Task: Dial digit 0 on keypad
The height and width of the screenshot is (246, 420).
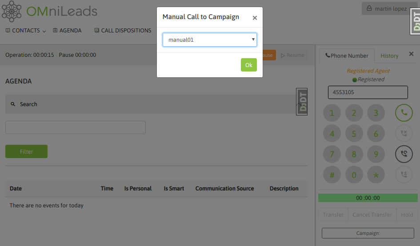Action: (354, 175)
